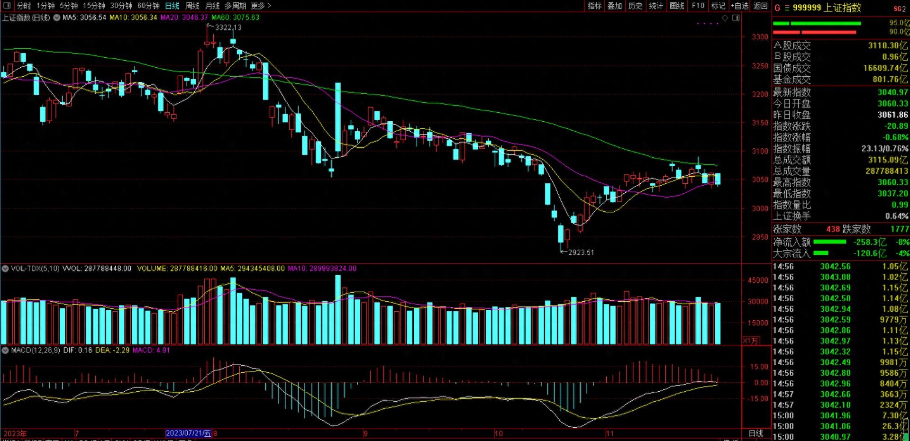Click the SG2 badge in quote header
Screen dimensions: 910x441
(x=899, y=9)
